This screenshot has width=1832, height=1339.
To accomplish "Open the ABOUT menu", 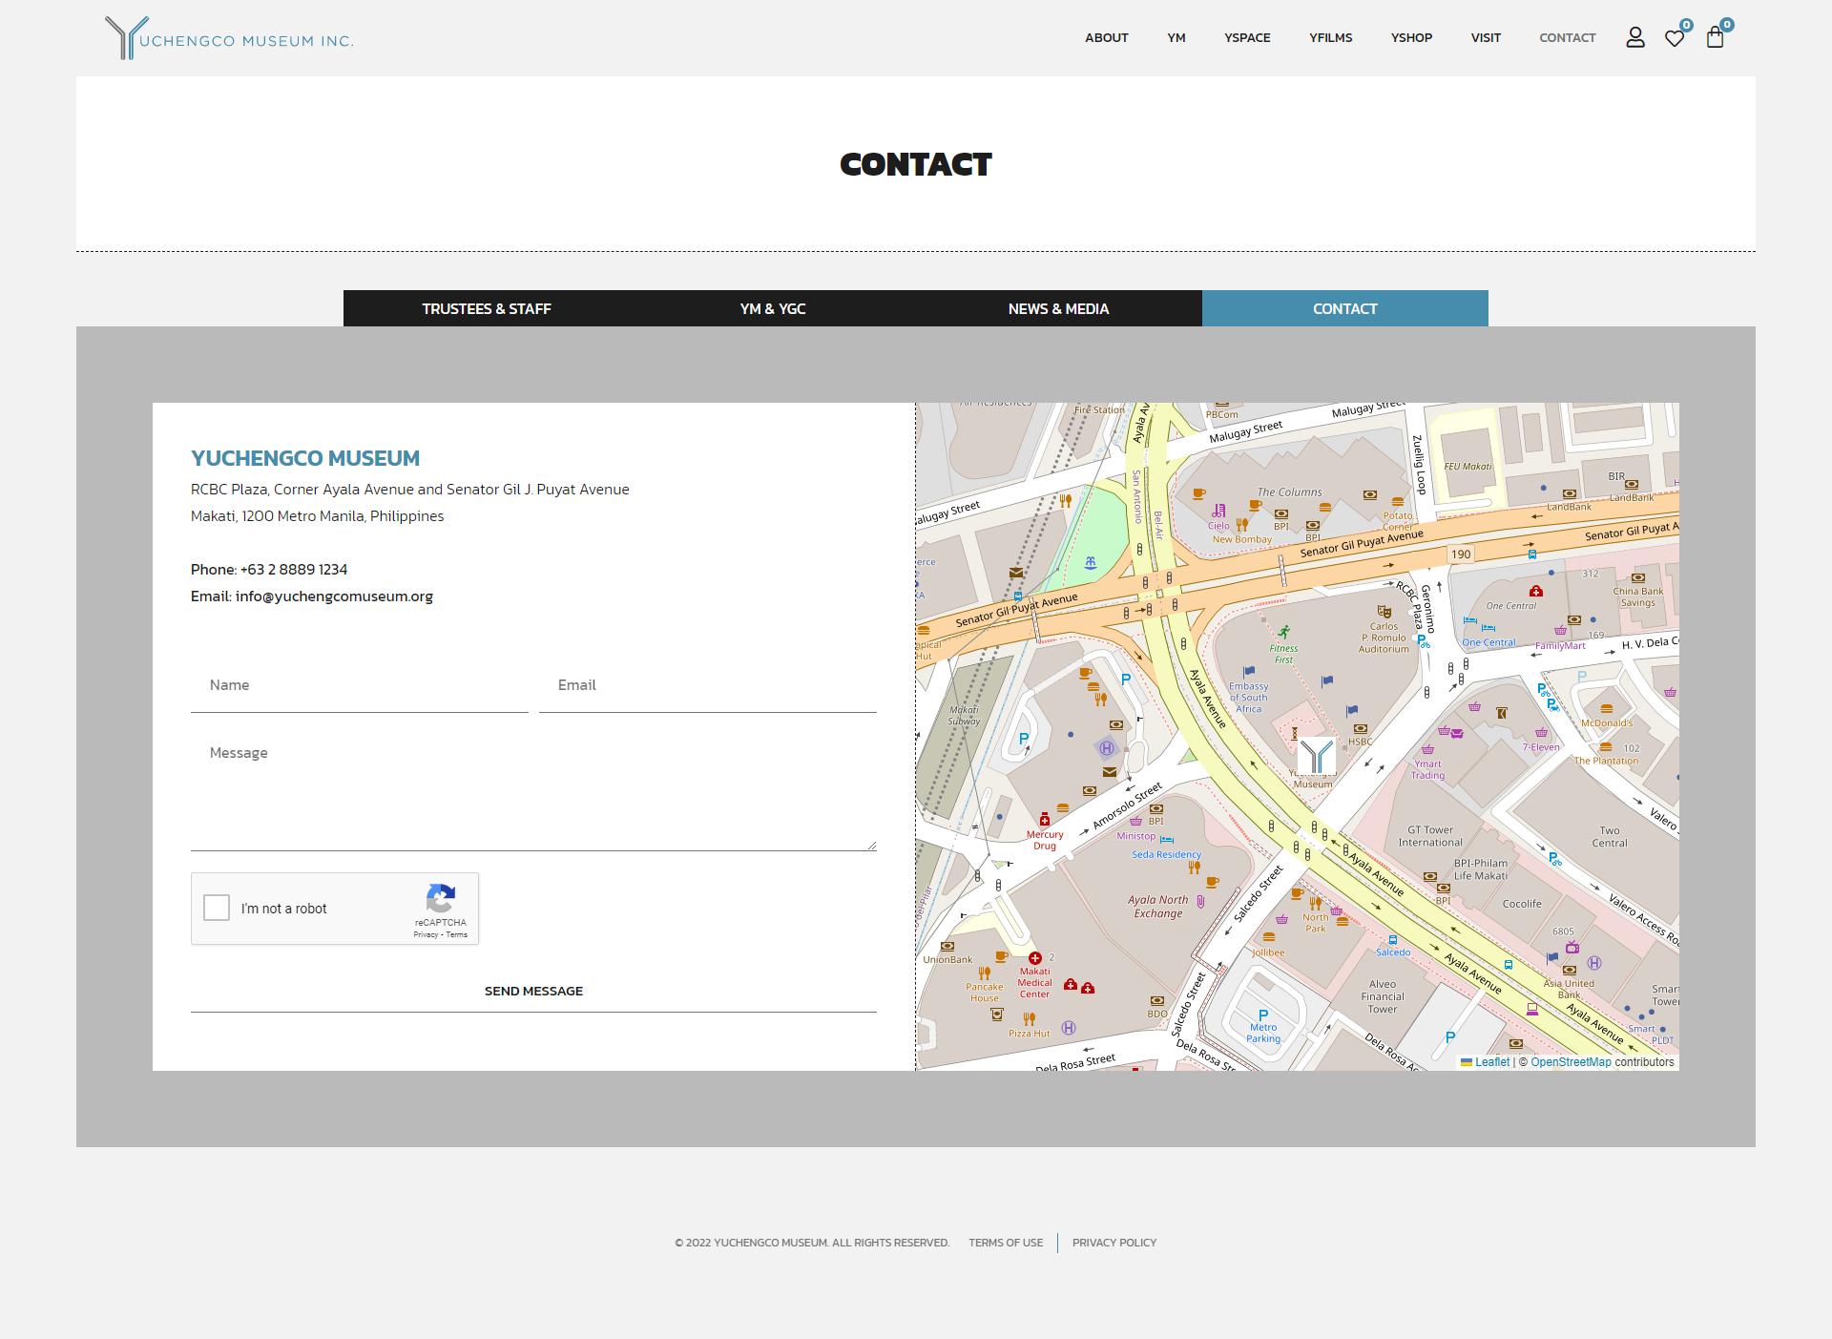I will [1107, 38].
